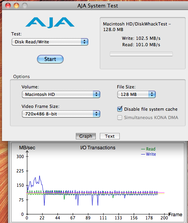Click the MB/sec axis label

(27, 148)
